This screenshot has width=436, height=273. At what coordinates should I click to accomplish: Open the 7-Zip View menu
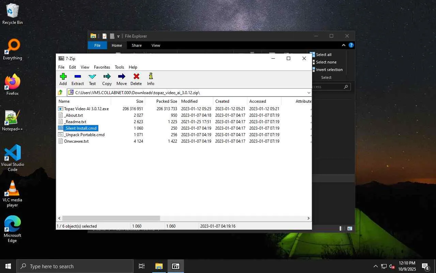(85, 67)
